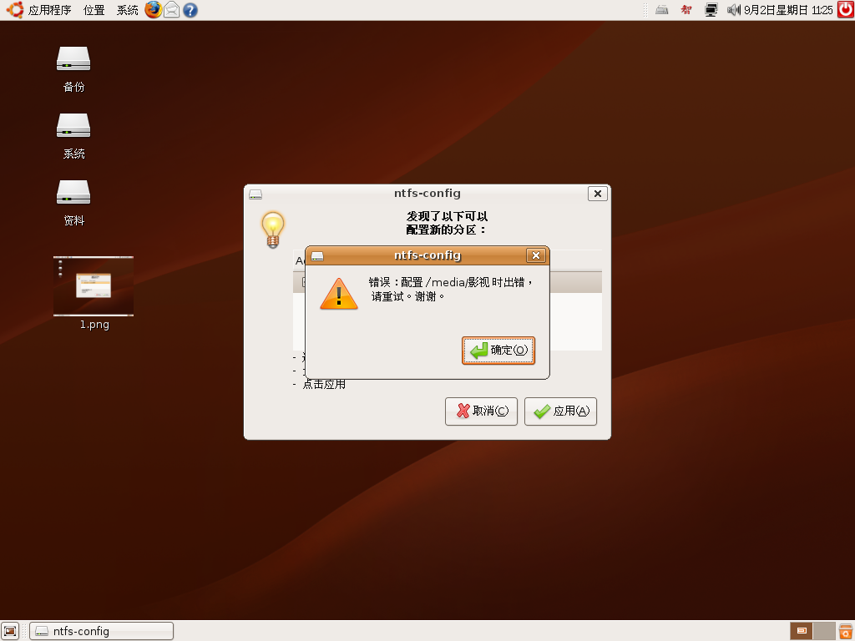Click the 点击应用 instruction line
The width and height of the screenshot is (855, 641).
(324, 384)
